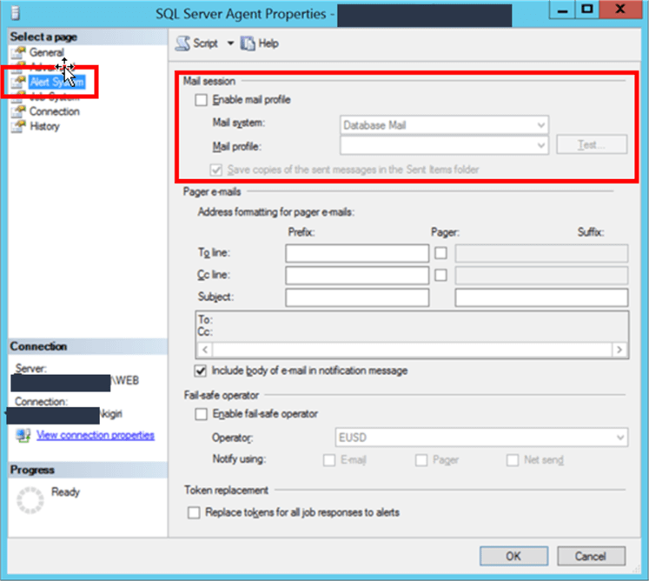Click the Script toolbar icon
This screenshot has height=581, width=649.
[182, 43]
